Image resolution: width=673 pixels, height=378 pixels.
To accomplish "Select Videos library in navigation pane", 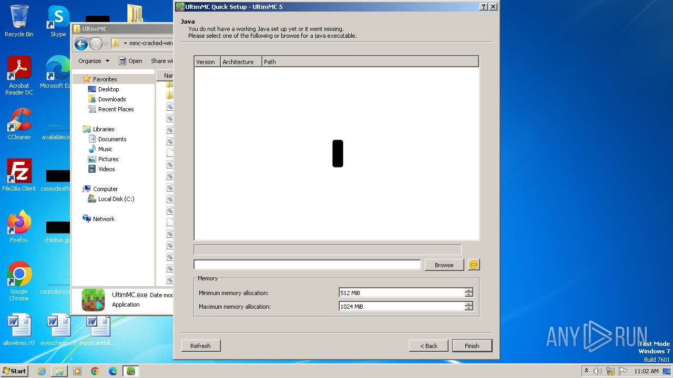I will click(x=106, y=169).
